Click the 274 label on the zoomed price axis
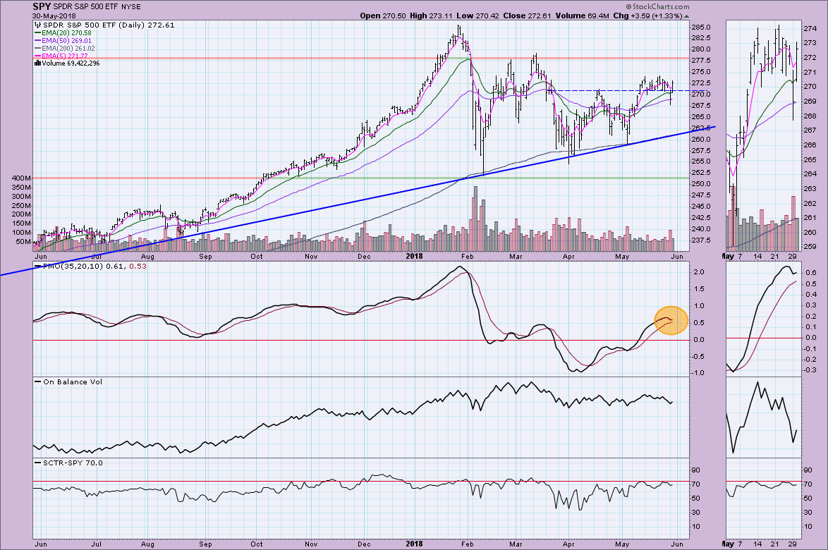 810,28
